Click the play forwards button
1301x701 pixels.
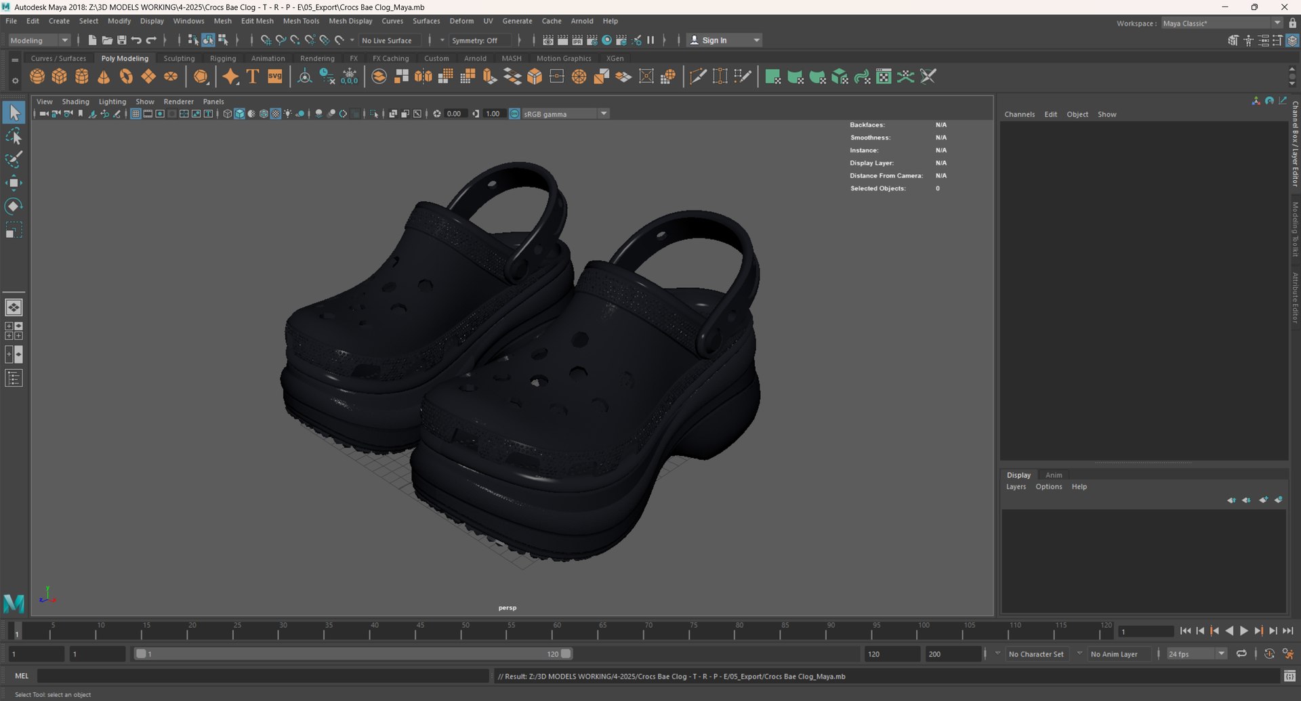coord(1244,631)
